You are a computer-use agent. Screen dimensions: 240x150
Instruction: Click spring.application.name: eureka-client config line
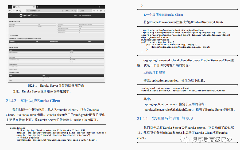165,88
